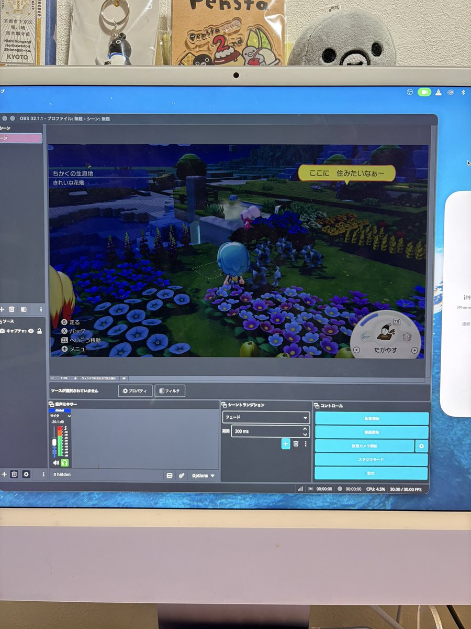
Task: Click the マイク level meter
Action: coord(60,441)
